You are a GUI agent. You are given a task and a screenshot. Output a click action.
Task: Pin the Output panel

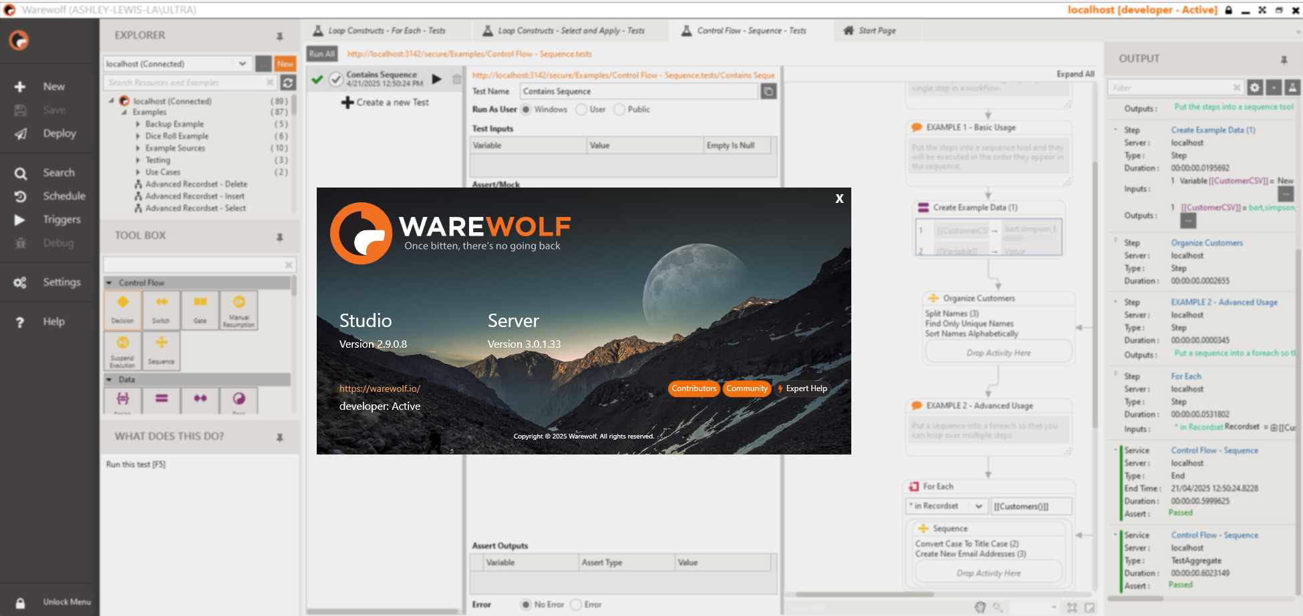tap(1284, 59)
